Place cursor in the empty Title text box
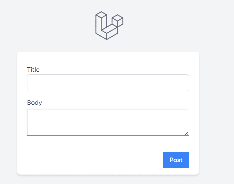234x184 pixels. pos(108,83)
